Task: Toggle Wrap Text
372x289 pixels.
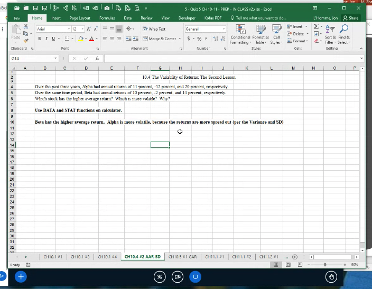Action: click(x=154, y=29)
